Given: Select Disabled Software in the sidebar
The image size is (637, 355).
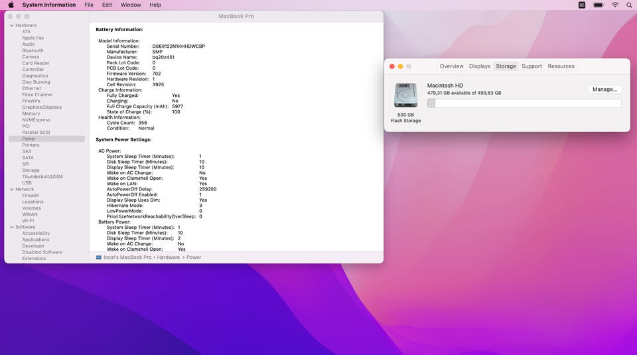Looking at the screenshot, I should tap(42, 252).
